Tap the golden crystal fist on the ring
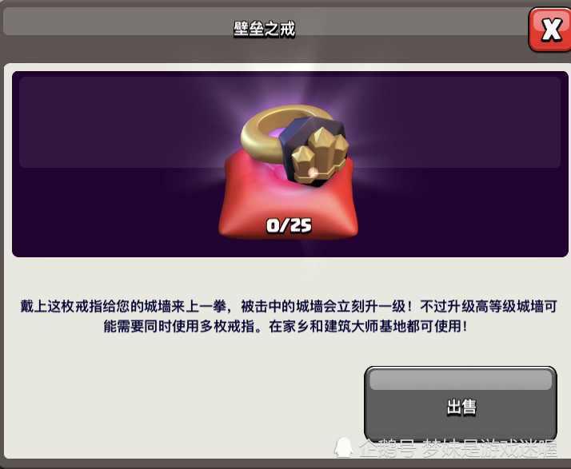This screenshot has width=571, height=469. point(320,155)
